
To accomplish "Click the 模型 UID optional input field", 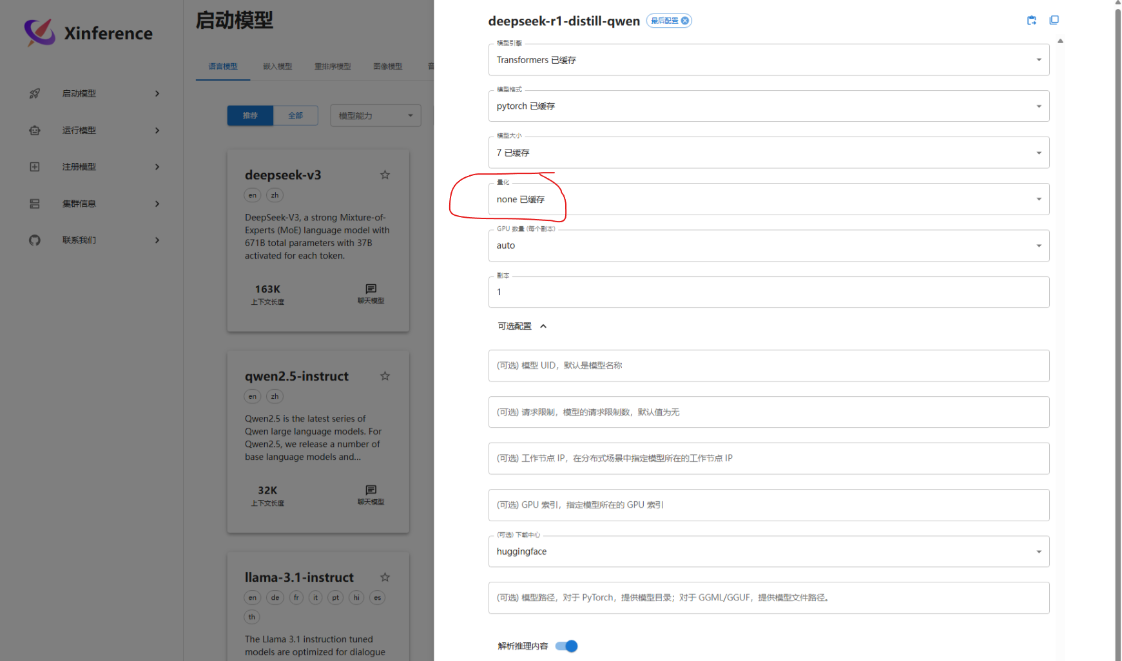I will 769,366.
